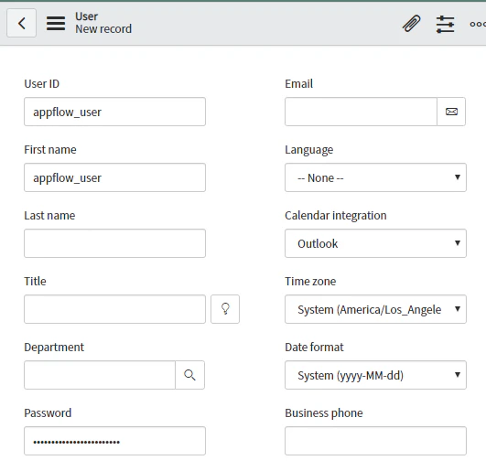Open the Language dropdown
This screenshot has width=486, height=471.
(375, 177)
